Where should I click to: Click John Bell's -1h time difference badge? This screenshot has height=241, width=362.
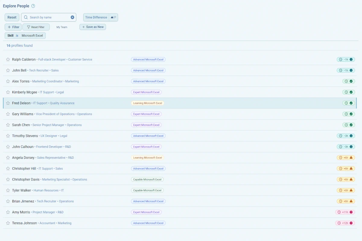[346, 70]
